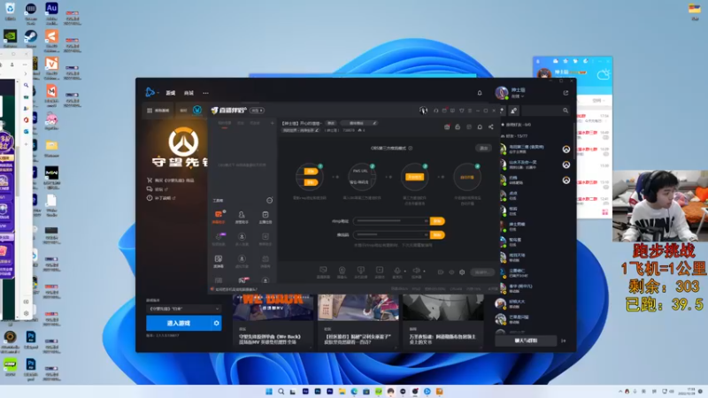Click the add friend icon in friends panel
708x398 pixels.
point(514,111)
